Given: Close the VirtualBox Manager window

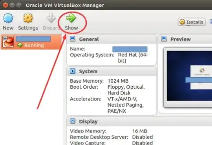Looking at the screenshot, I should (5, 5).
